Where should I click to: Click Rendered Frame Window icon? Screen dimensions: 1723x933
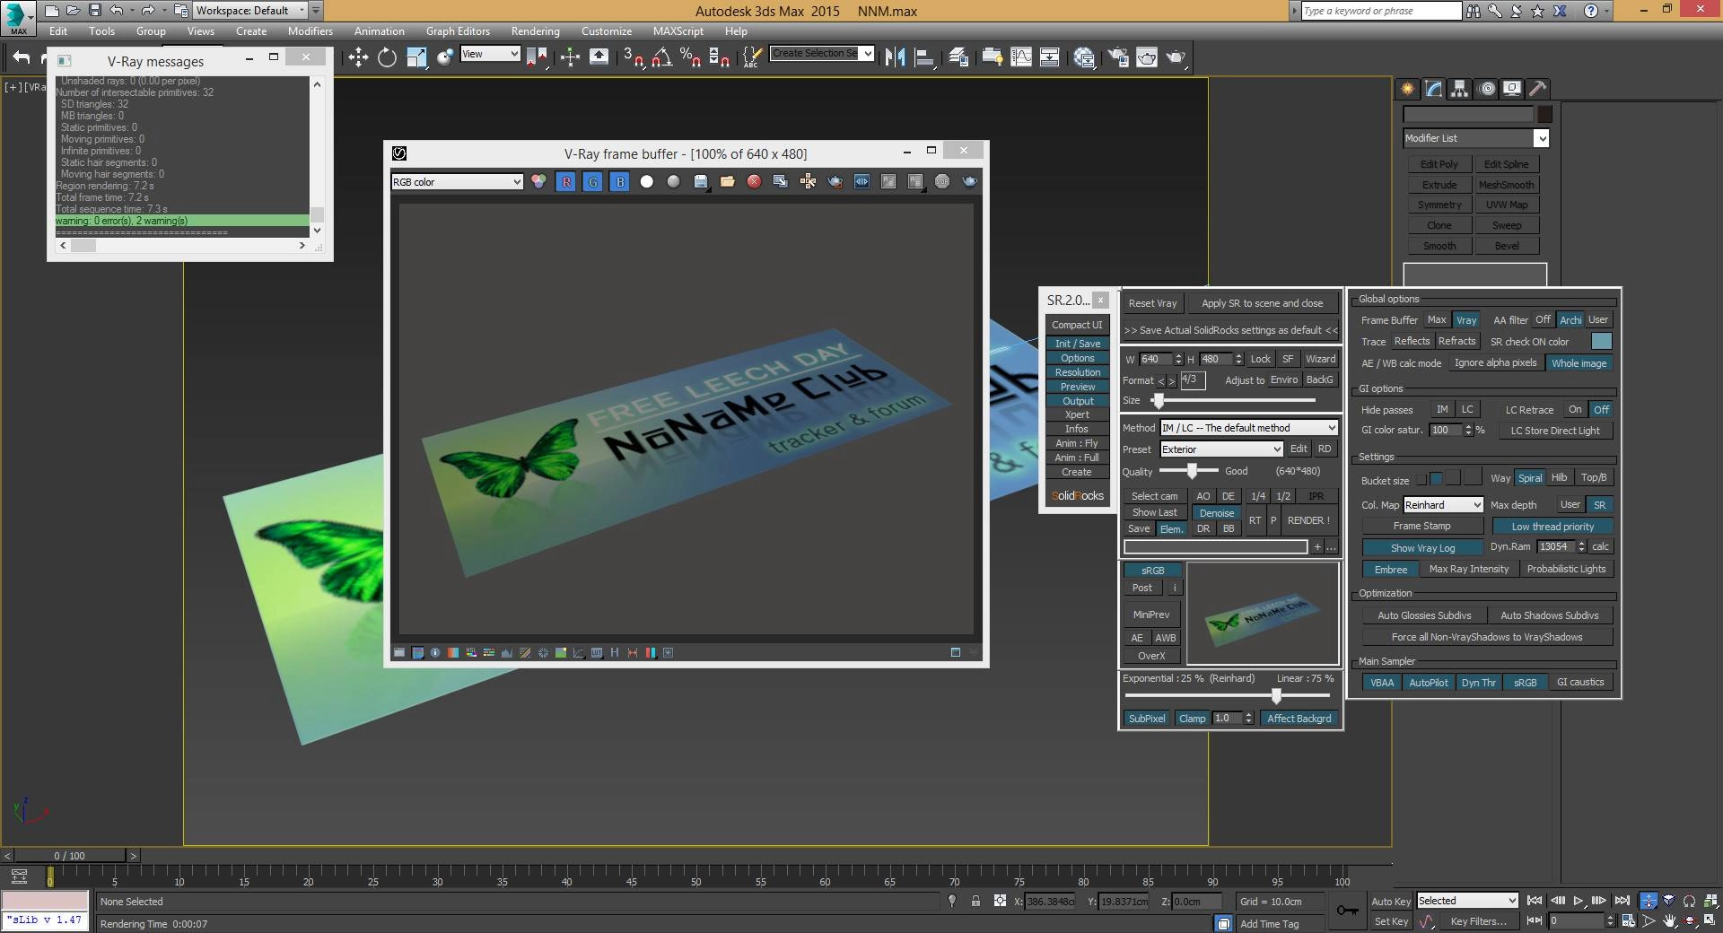1147,57
